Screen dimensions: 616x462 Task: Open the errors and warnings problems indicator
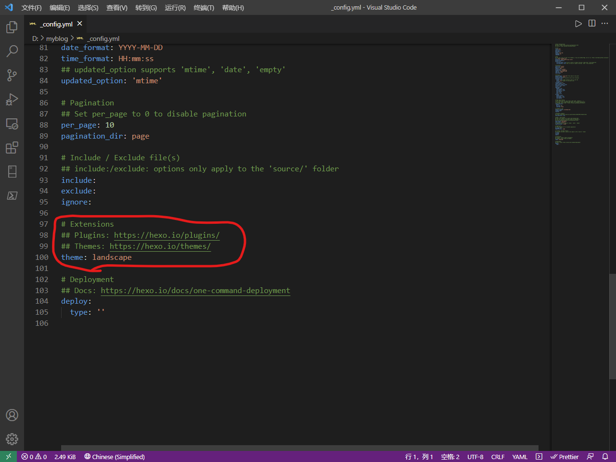click(x=34, y=457)
